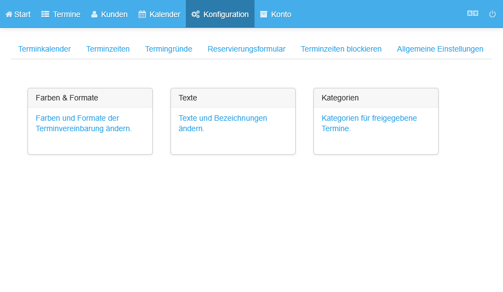Viewport: 503px width, 292px height.
Task: Open the 'Kategorien für freigegebene Termine' link
Action: point(369,123)
